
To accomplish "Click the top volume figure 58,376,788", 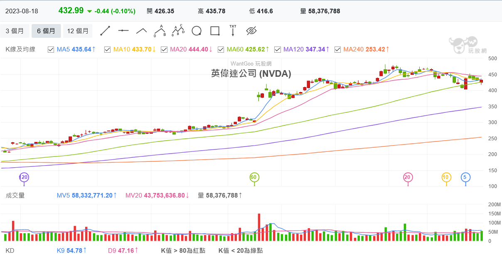I will [324, 11].
